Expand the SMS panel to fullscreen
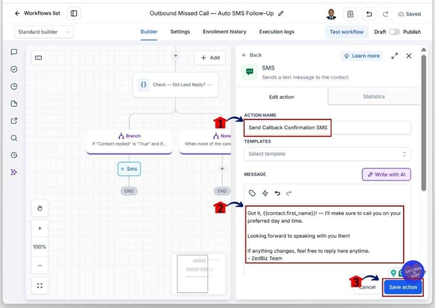The width and height of the screenshot is (435, 308). coord(394,56)
